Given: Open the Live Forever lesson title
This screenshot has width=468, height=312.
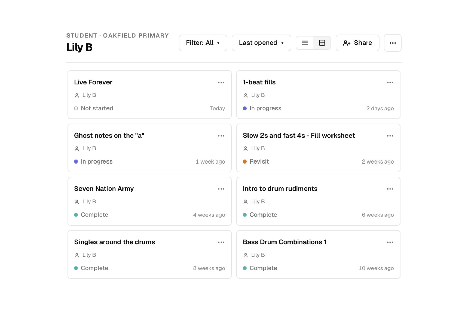Looking at the screenshot, I should point(93,82).
